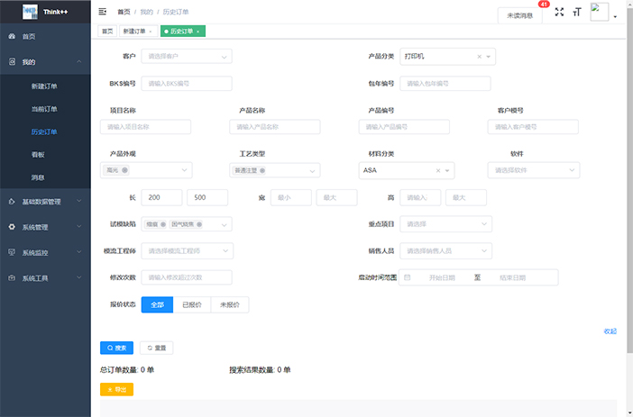Click the 收起 collapse link
The height and width of the screenshot is (417, 633).
click(x=610, y=331)
